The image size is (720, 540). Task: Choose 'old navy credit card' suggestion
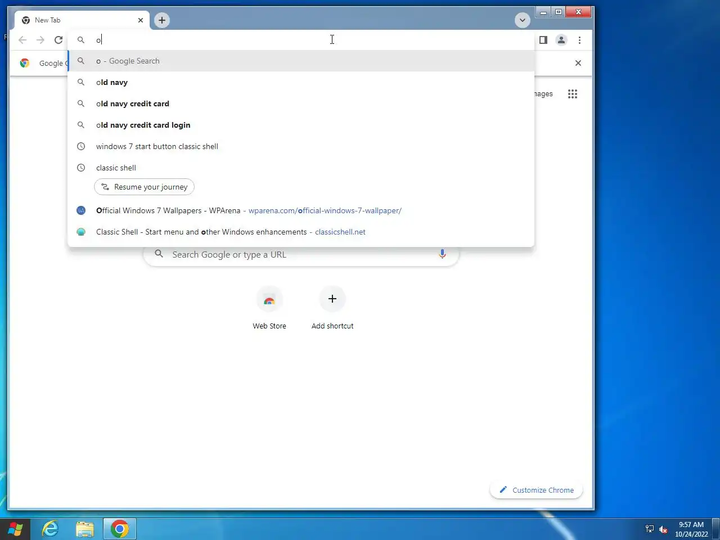click(x=301, y=103)
